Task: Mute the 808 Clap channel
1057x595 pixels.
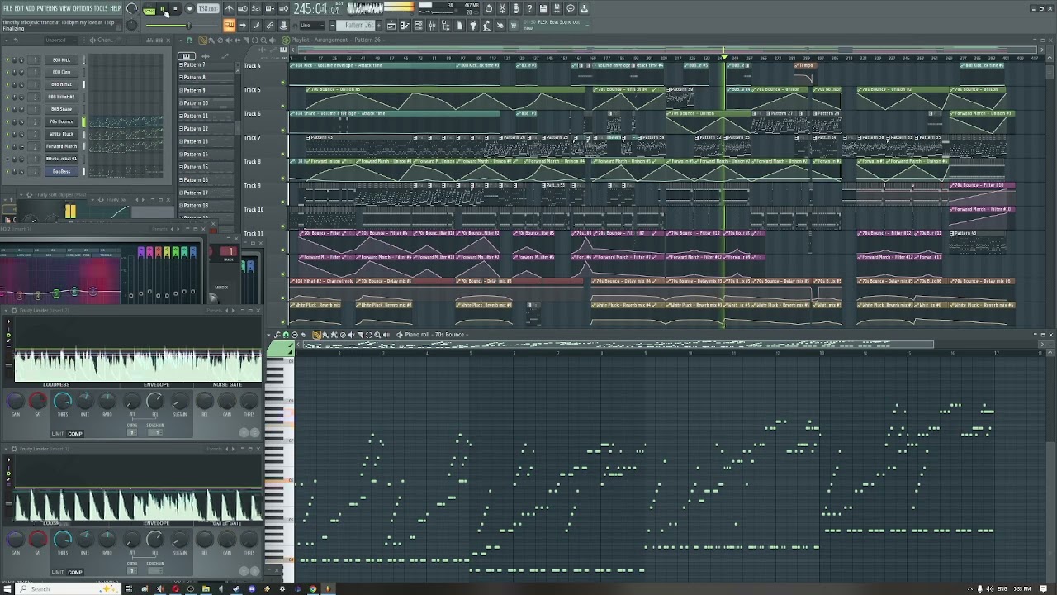Action: pyautogui.click(x=7, y=72)
